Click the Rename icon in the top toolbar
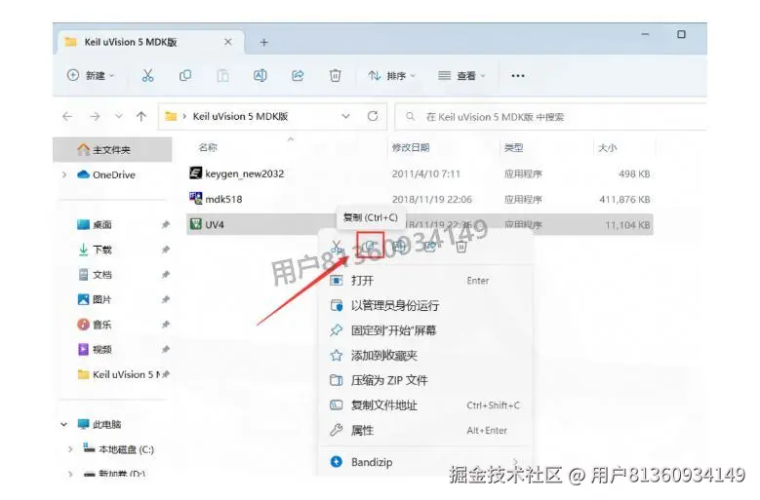The width and height of the screenshot is (760, 500). click(260, 75)
